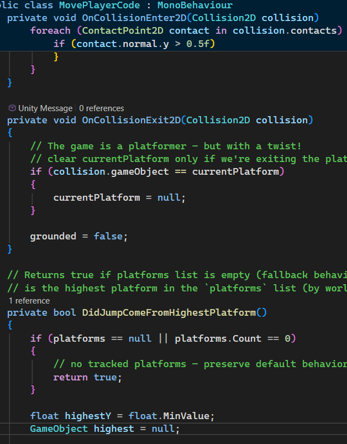Image resolution: width=347 pixels, height=444 pixels.
Task: Click the Unity Message cube icon
Action: [12, 108]
